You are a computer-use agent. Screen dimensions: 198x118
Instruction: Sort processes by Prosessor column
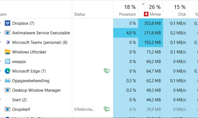coord(127,14)
